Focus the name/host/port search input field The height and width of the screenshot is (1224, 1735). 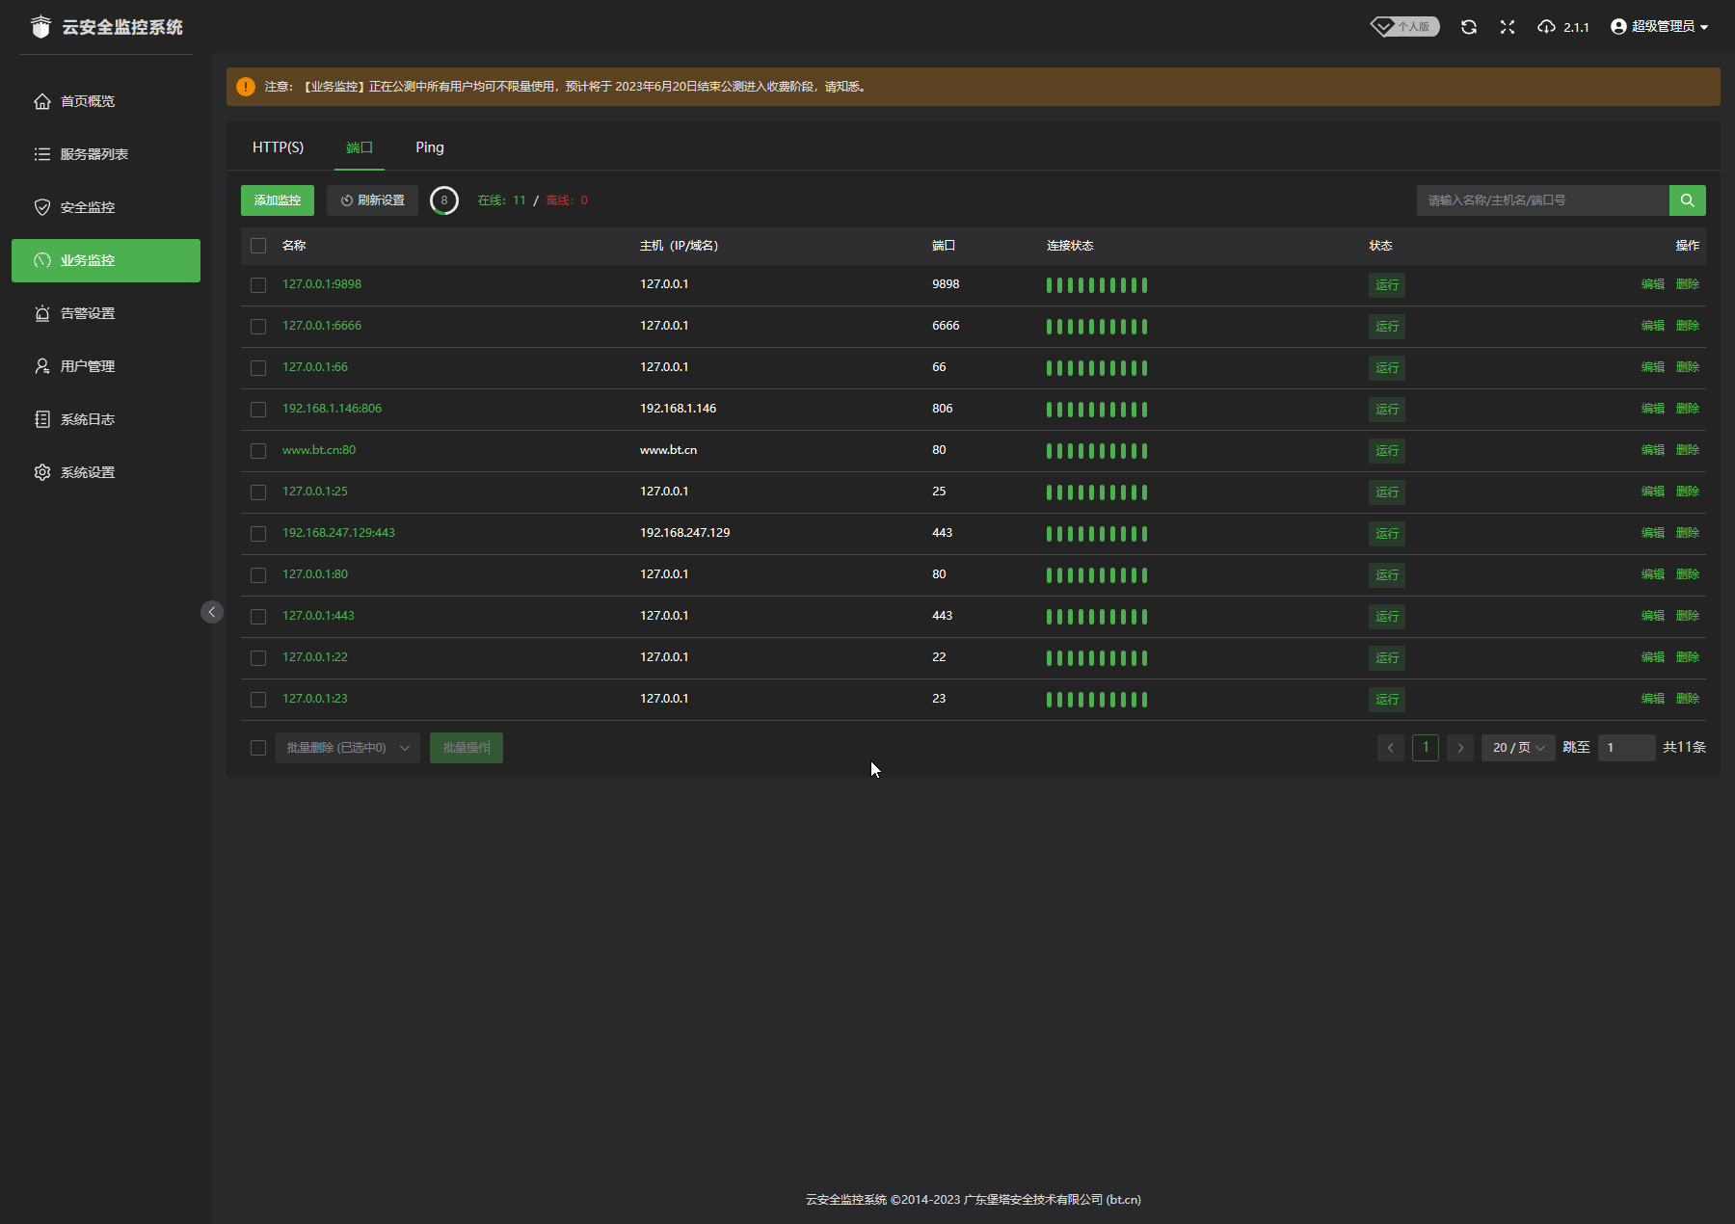click(x=1542, y=200)
